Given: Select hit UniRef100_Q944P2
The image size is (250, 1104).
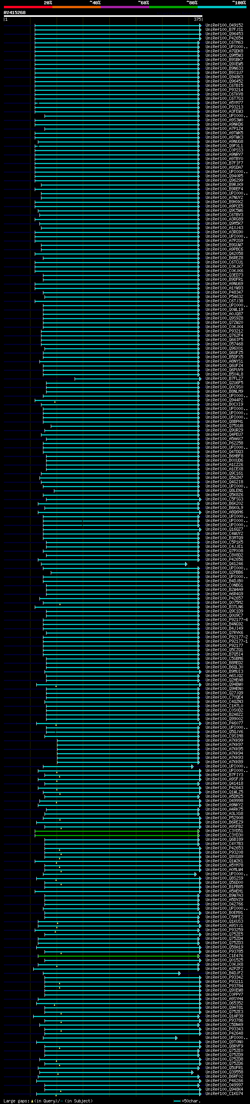Looking at the screenshot, I should tap(224, 400).
